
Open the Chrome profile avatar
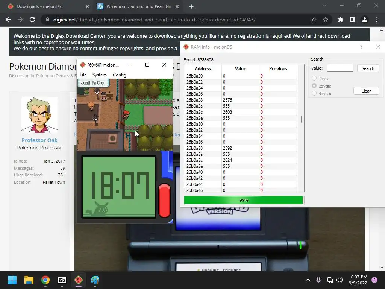(365, 20)
